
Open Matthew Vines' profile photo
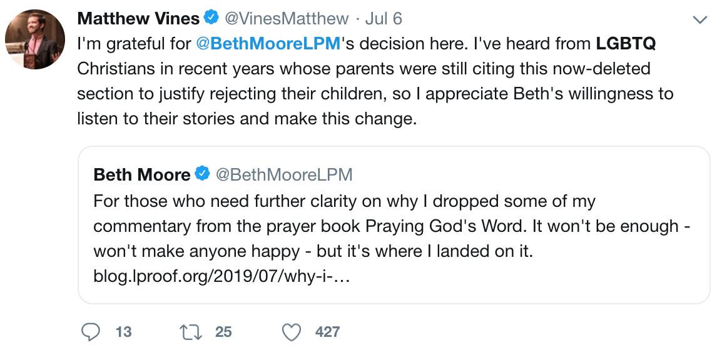pos(36,40)
